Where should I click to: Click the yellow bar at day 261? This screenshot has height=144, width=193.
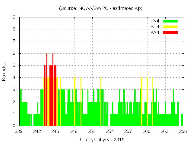pyautogui.click(x=153, y=102)
